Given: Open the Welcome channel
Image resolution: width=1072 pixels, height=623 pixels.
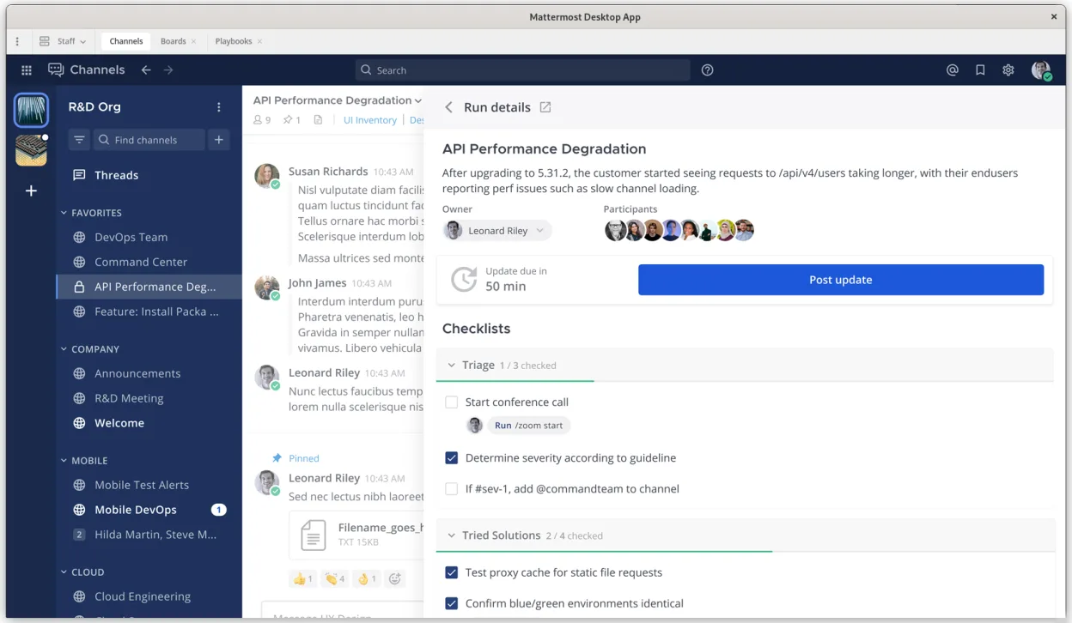Looking at the screenshot, I should pos(149,423).
